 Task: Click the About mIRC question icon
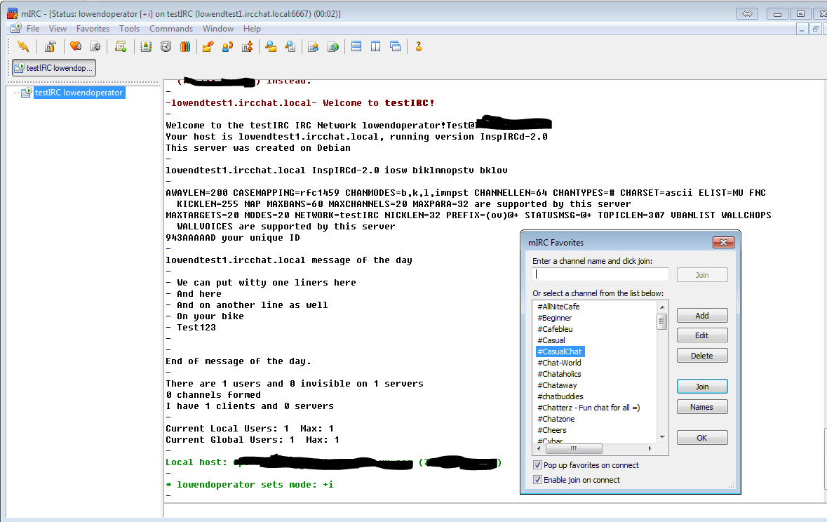tap(419, 46)
